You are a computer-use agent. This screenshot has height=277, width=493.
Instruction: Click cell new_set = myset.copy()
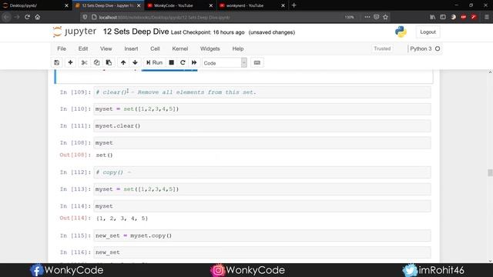click(262, 236)
